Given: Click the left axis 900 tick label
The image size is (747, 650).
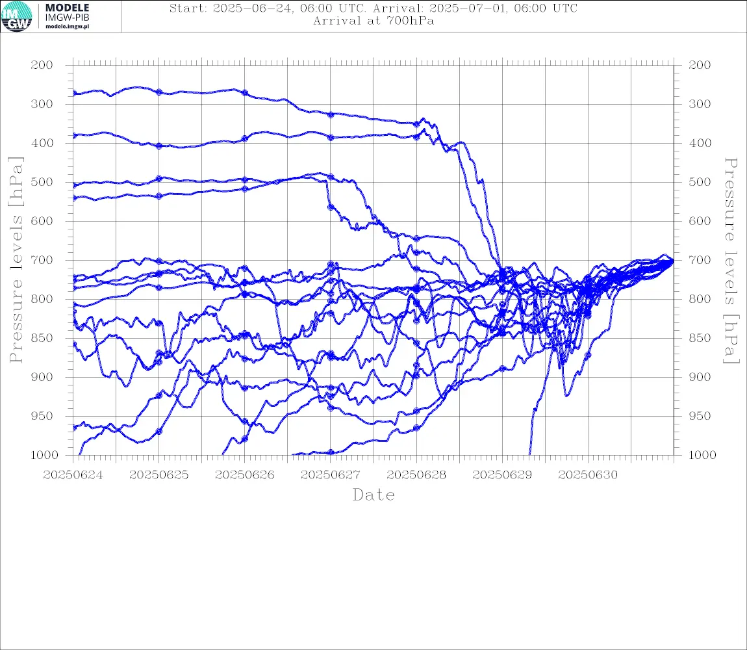Looking at the screenshot, I should [42, 377].
